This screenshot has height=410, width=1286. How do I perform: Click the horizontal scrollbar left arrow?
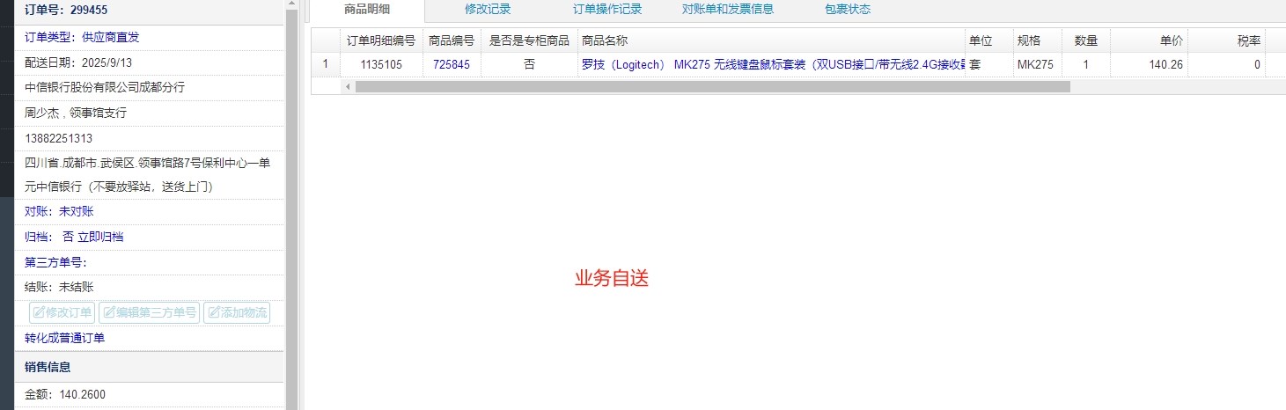(x=348, y=86)
